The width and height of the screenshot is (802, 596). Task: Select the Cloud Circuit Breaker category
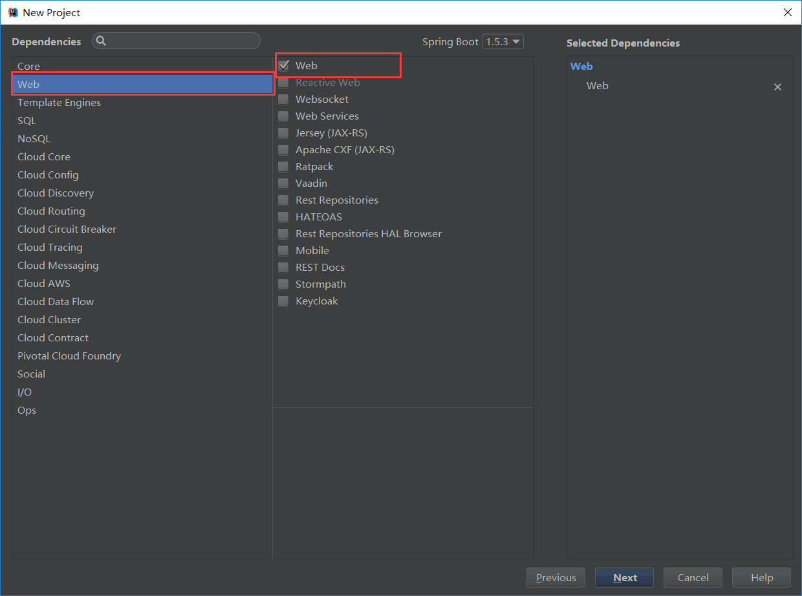[x=142, y=229]
